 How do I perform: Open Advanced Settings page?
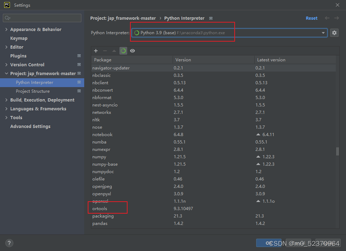click(x=30, y=127)
